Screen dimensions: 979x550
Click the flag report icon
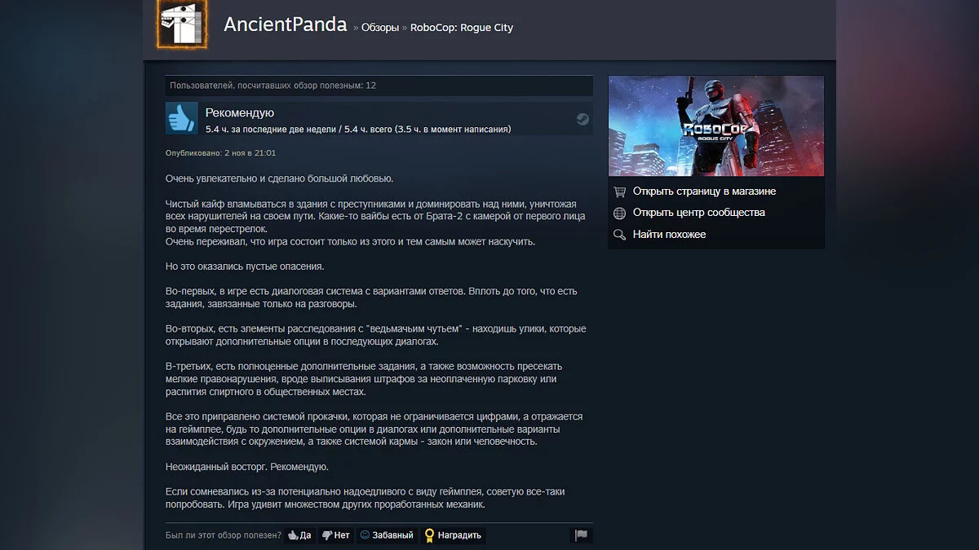tap(581, 535)
